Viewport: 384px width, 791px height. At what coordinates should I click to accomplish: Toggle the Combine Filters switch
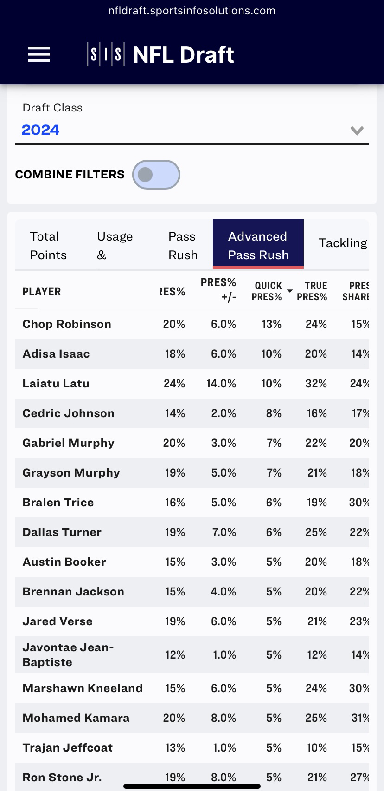click(x=156, y=175)
